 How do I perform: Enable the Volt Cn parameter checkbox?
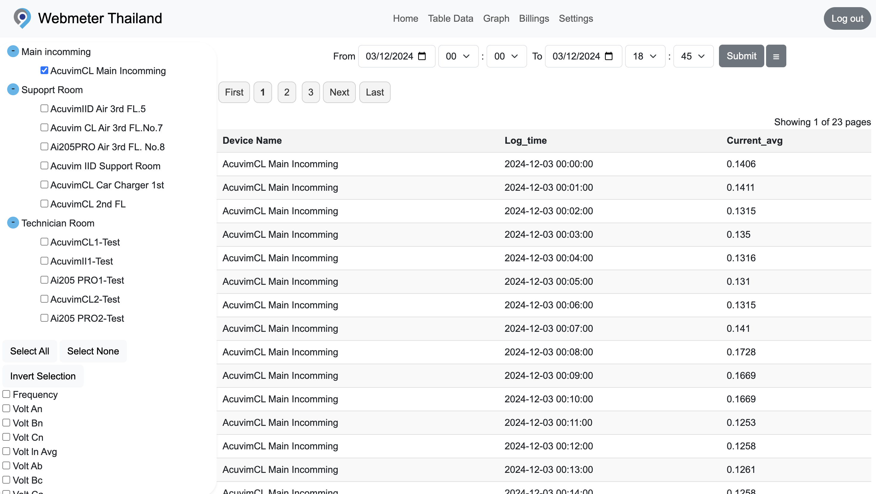tap(7, 437)
